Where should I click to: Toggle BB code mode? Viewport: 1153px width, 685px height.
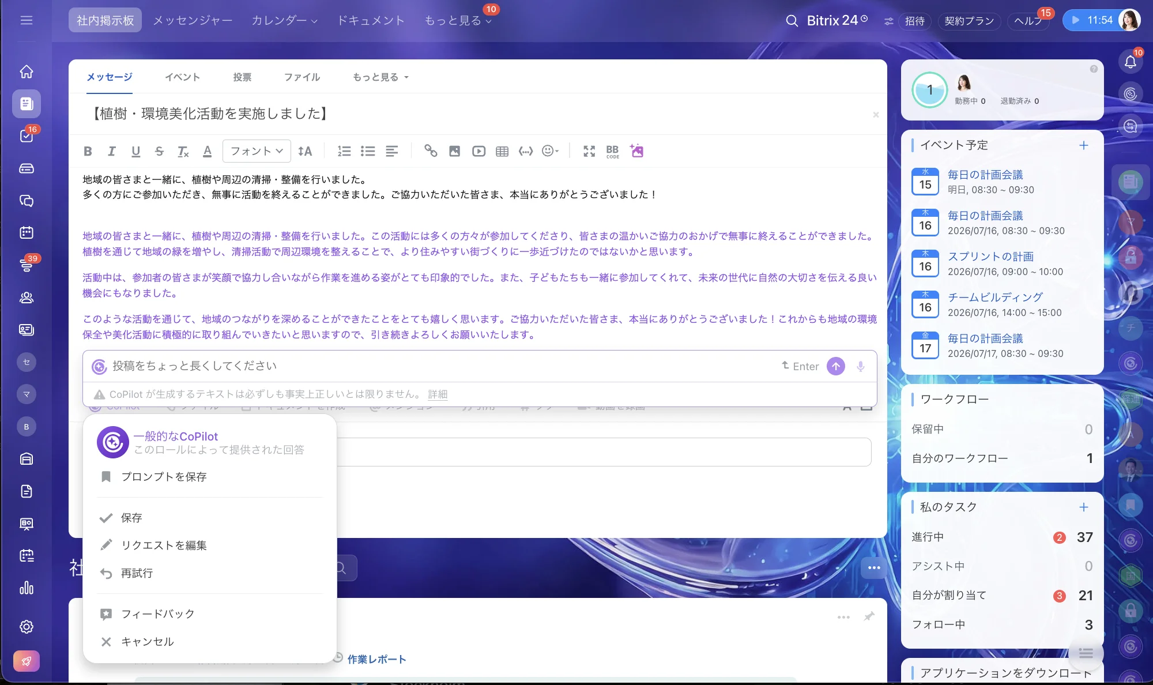(612, 151)
